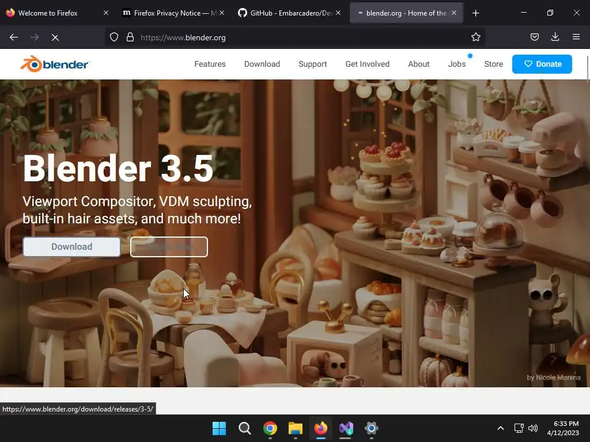
Task: Open the Firefox downloads panel
Action: [555, 37]
